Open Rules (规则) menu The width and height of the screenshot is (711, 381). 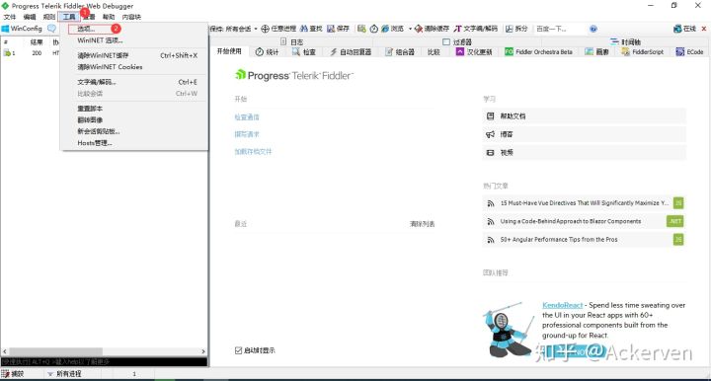(49, 17)
